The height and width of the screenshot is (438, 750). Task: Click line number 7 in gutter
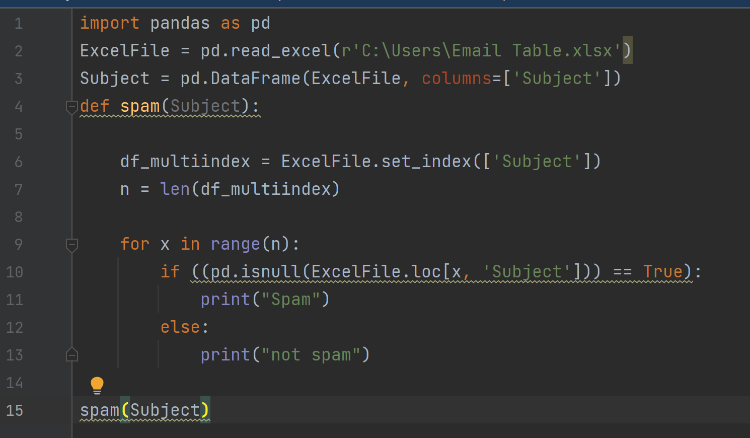[19, 190]
